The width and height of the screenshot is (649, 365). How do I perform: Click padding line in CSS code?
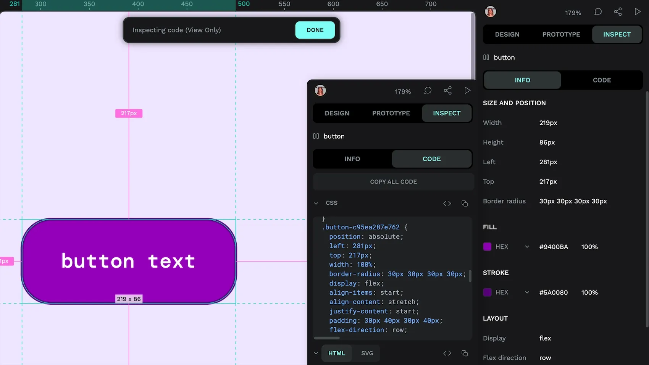point(386,321)
